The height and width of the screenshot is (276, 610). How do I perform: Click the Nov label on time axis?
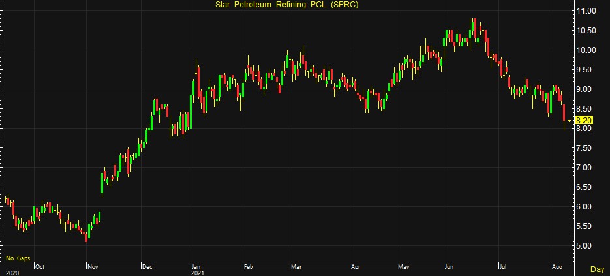[91, 267]
